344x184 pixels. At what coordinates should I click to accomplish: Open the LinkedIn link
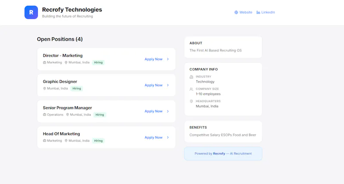[x=266, y=12]
